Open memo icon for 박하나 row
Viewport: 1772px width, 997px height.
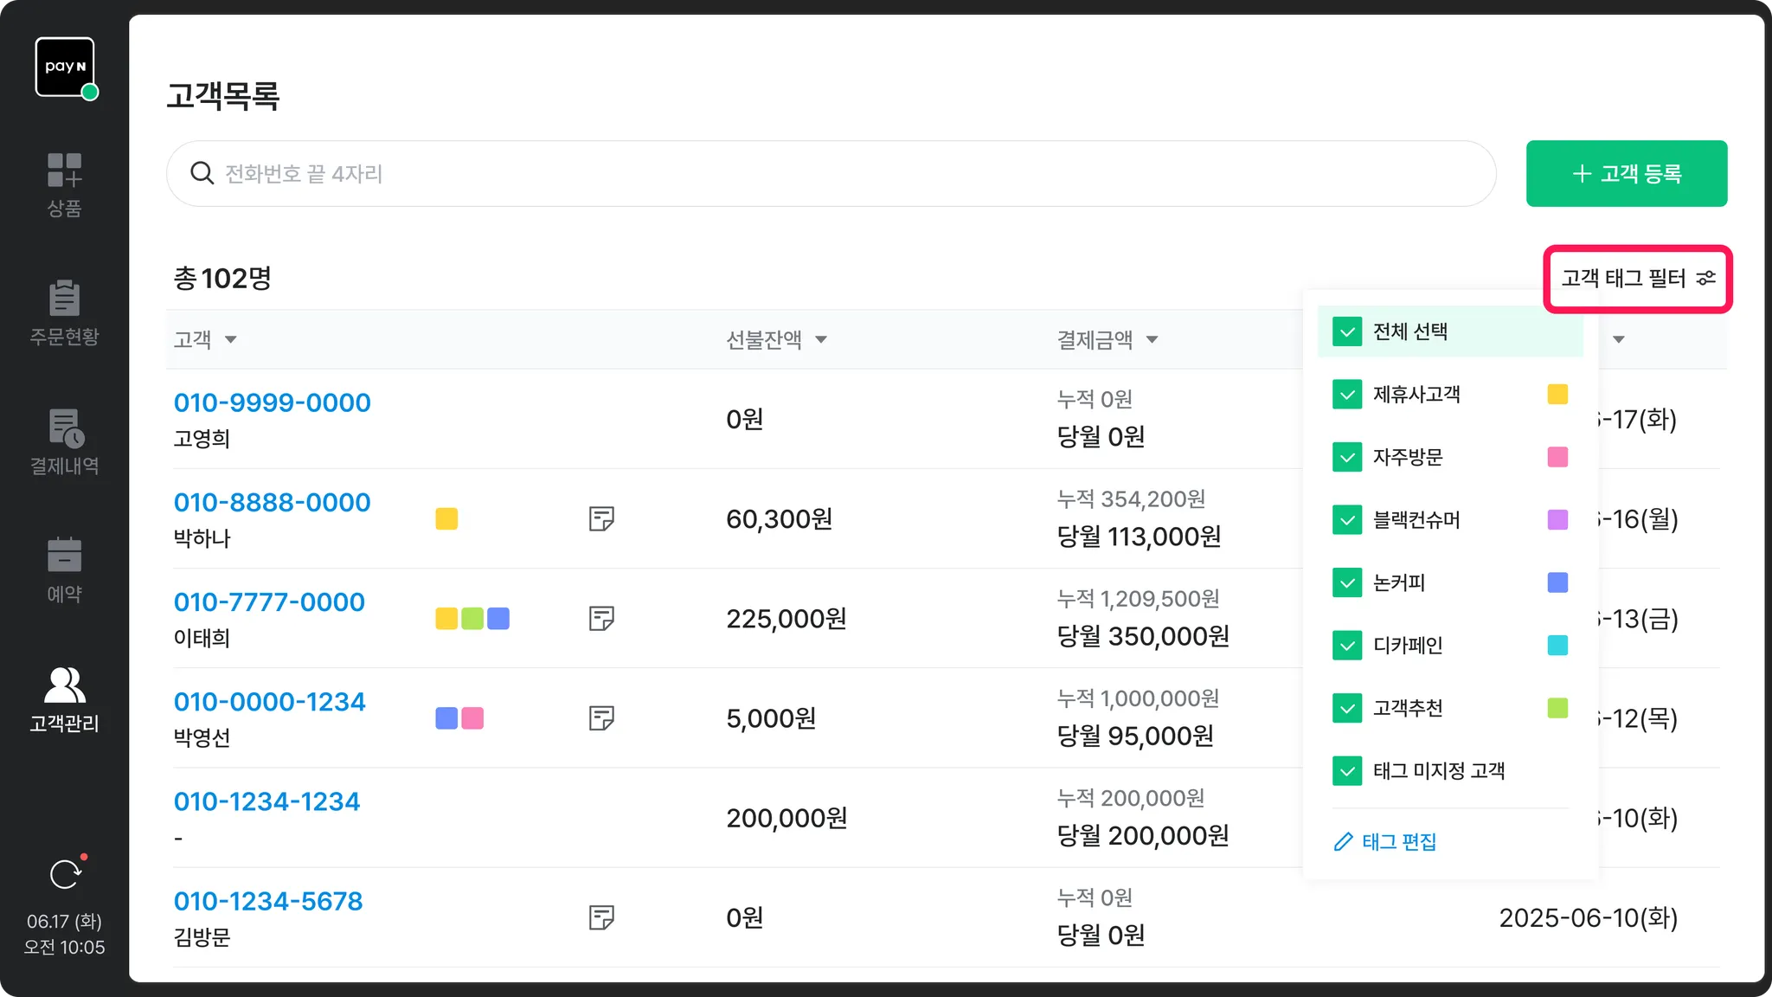[601, 519]
